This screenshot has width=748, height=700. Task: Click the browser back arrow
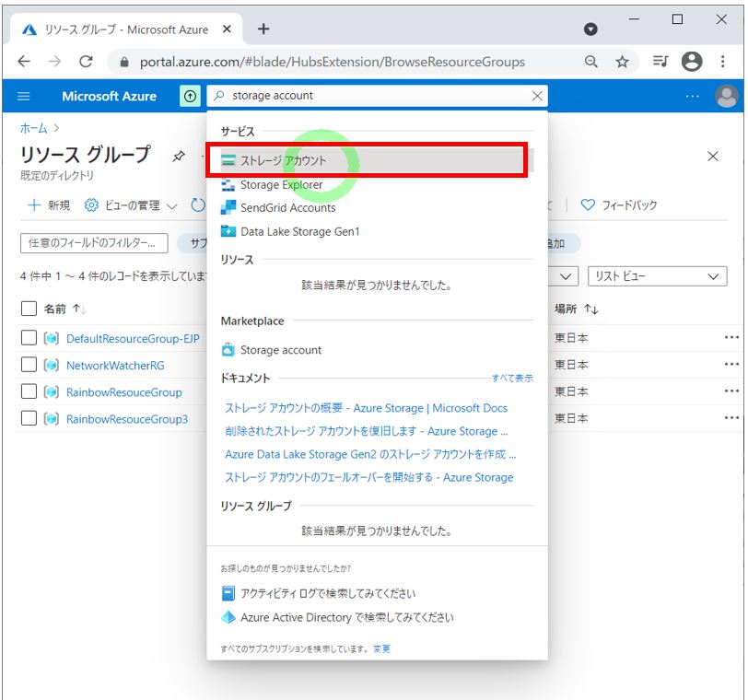coord(24,62)
